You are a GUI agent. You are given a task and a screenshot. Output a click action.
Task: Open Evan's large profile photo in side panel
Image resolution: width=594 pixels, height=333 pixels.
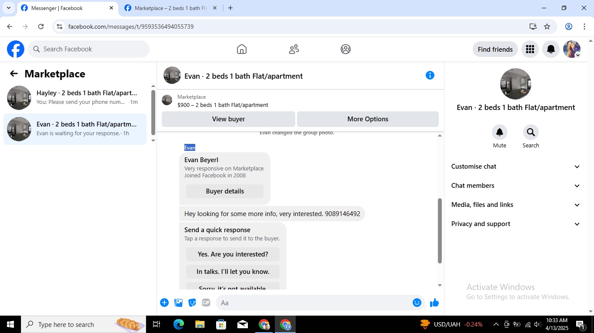click(516, 84)
